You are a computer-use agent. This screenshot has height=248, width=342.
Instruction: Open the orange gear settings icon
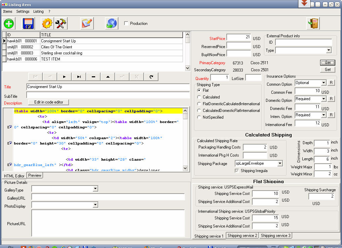click(47, 24)
